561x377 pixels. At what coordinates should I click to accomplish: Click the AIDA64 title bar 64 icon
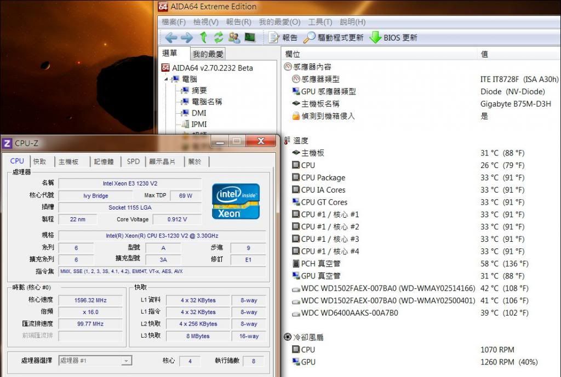pos(163,6)
